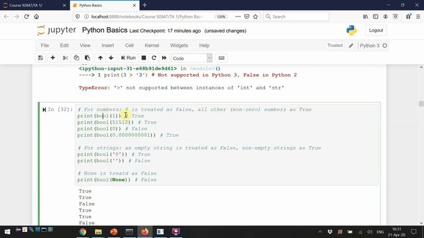The image size is (424, 238).
Task: Open File Explorer from the taskbar
Action: (98, 231)
